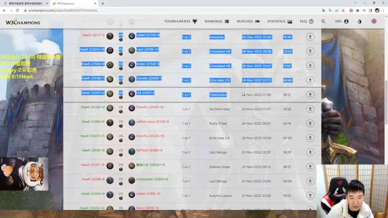Open player udRidiculous (2133)-9 profile
388x218 pixels.
[152, 122]
